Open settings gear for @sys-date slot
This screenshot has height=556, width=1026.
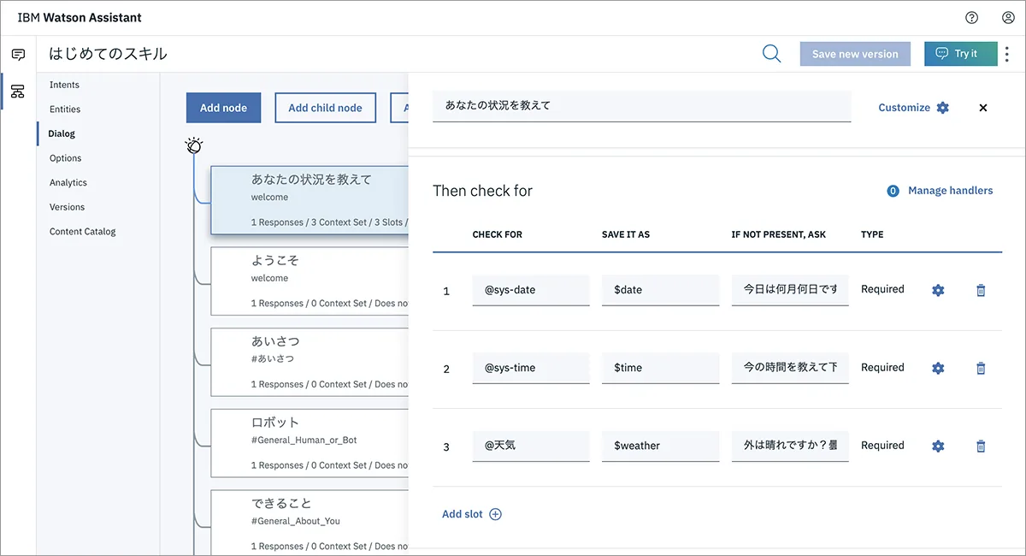(x=938, y=290)
